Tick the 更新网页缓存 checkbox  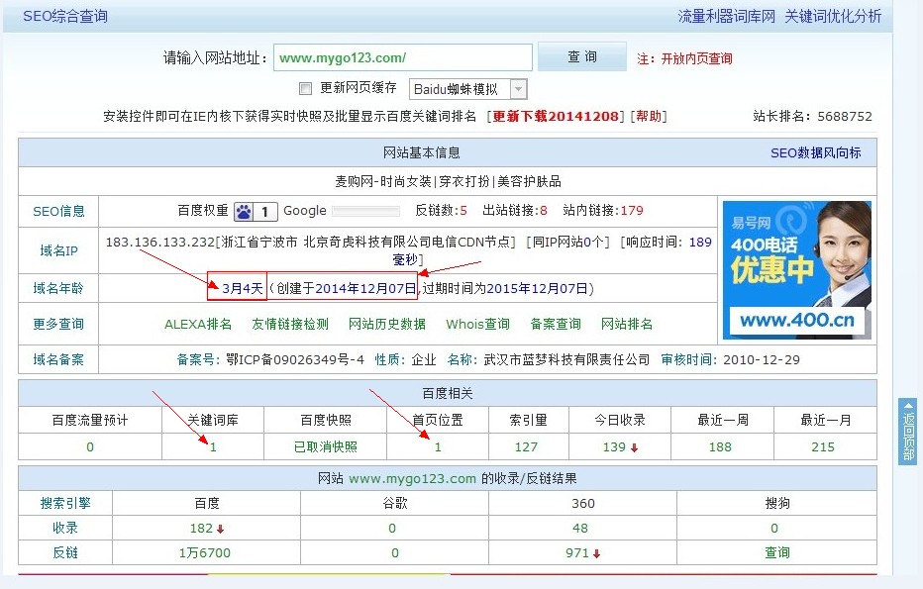pos(305,89)
